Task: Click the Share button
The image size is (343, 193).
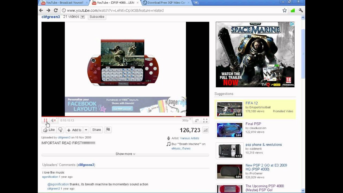Action: 96,130
